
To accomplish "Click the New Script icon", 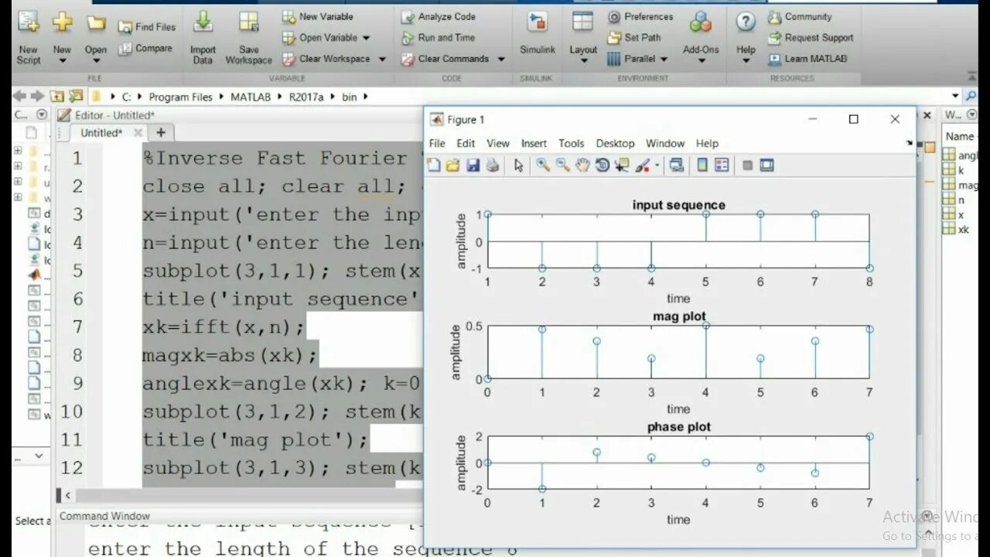I will coord(29,23).
